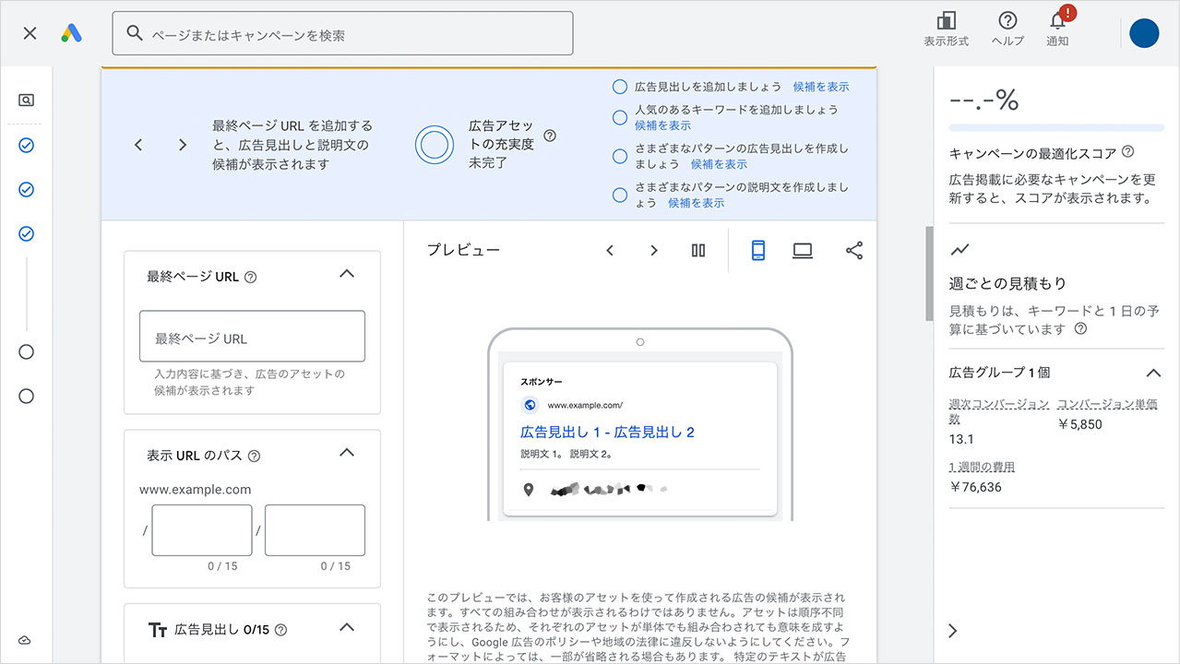The width and height of the screenshot is (1180, 664).
Task: Switch preview to mobile view icon
Action: tap(757, 250)
